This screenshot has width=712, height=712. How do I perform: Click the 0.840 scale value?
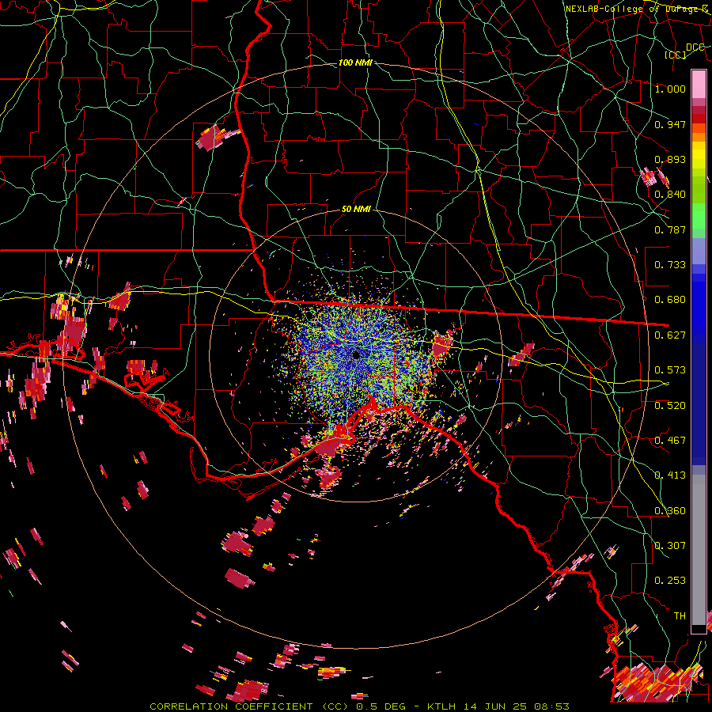pos(670,195)
